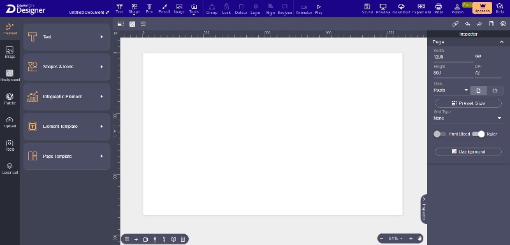Expand the Page Template category
Screen dimensions: 510x245
(x=67, y=157)
